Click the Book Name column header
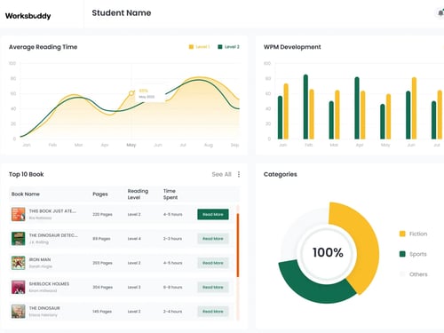 pos(26,194)
